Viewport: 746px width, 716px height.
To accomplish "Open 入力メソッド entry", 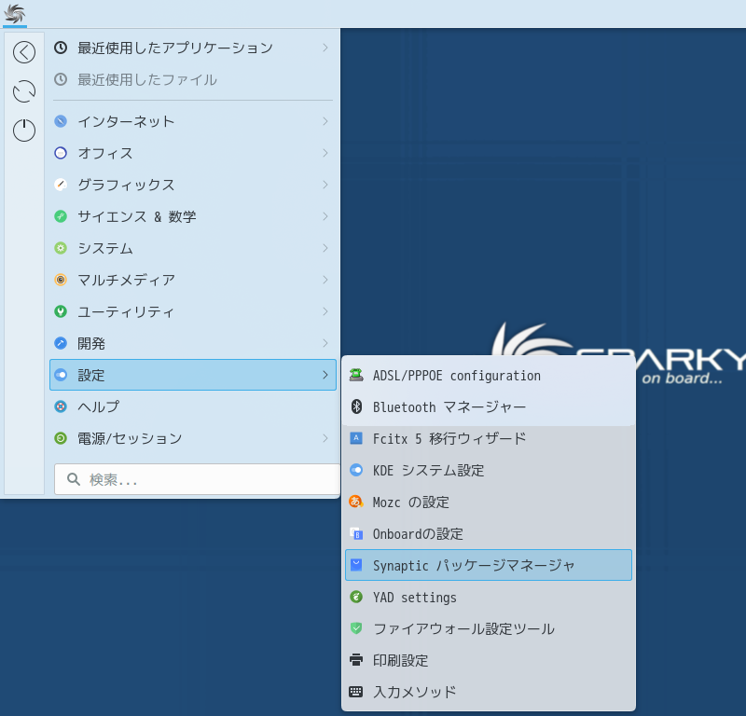I will coord(489,692).
